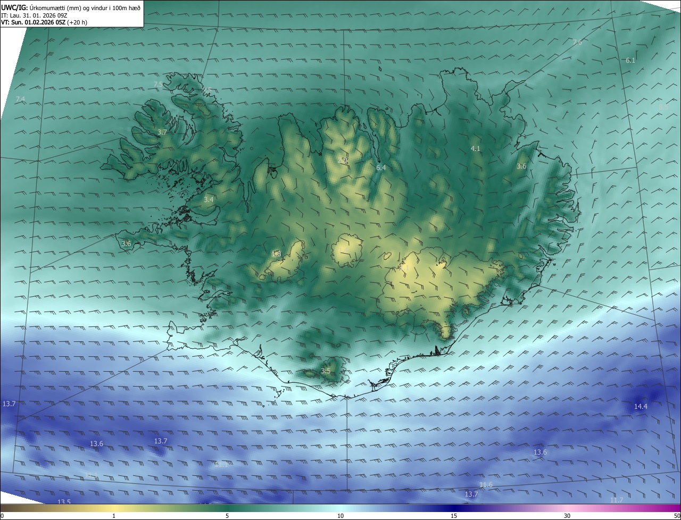The image size is (681, 520).
Task: Select the 10 tick label on the legend
Action: click(340, 516)
